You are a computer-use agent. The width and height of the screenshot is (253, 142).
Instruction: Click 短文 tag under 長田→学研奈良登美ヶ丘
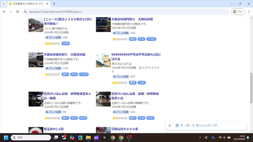coord(133,118)
